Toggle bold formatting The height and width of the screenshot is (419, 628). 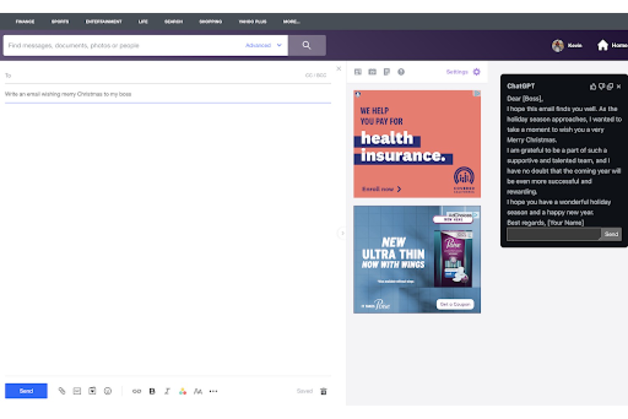(152, 391)
